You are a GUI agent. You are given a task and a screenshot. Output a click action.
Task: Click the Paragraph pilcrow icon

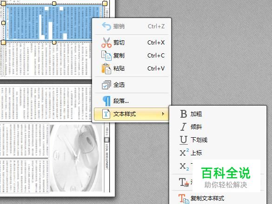point(106,101)
